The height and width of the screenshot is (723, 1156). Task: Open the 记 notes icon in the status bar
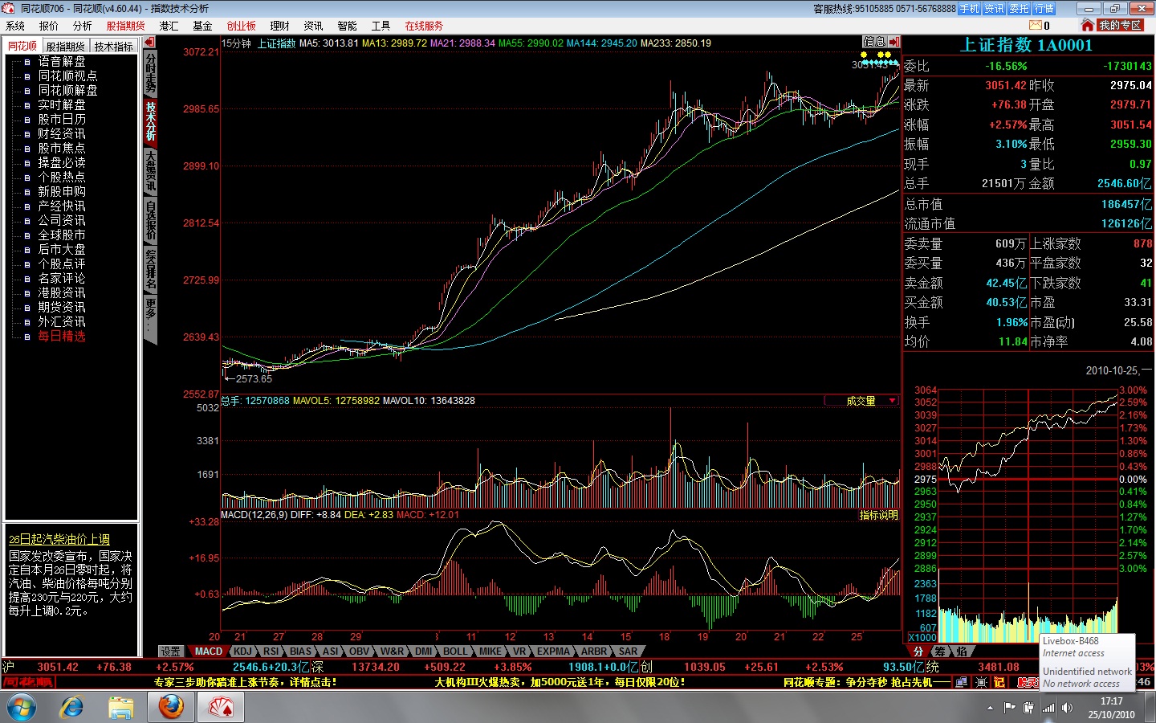[x=999, y=682]
